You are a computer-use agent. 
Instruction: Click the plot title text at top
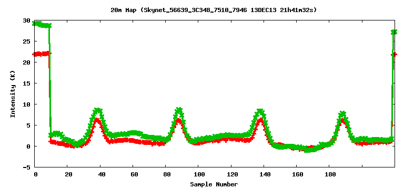[x=214, y=10]
